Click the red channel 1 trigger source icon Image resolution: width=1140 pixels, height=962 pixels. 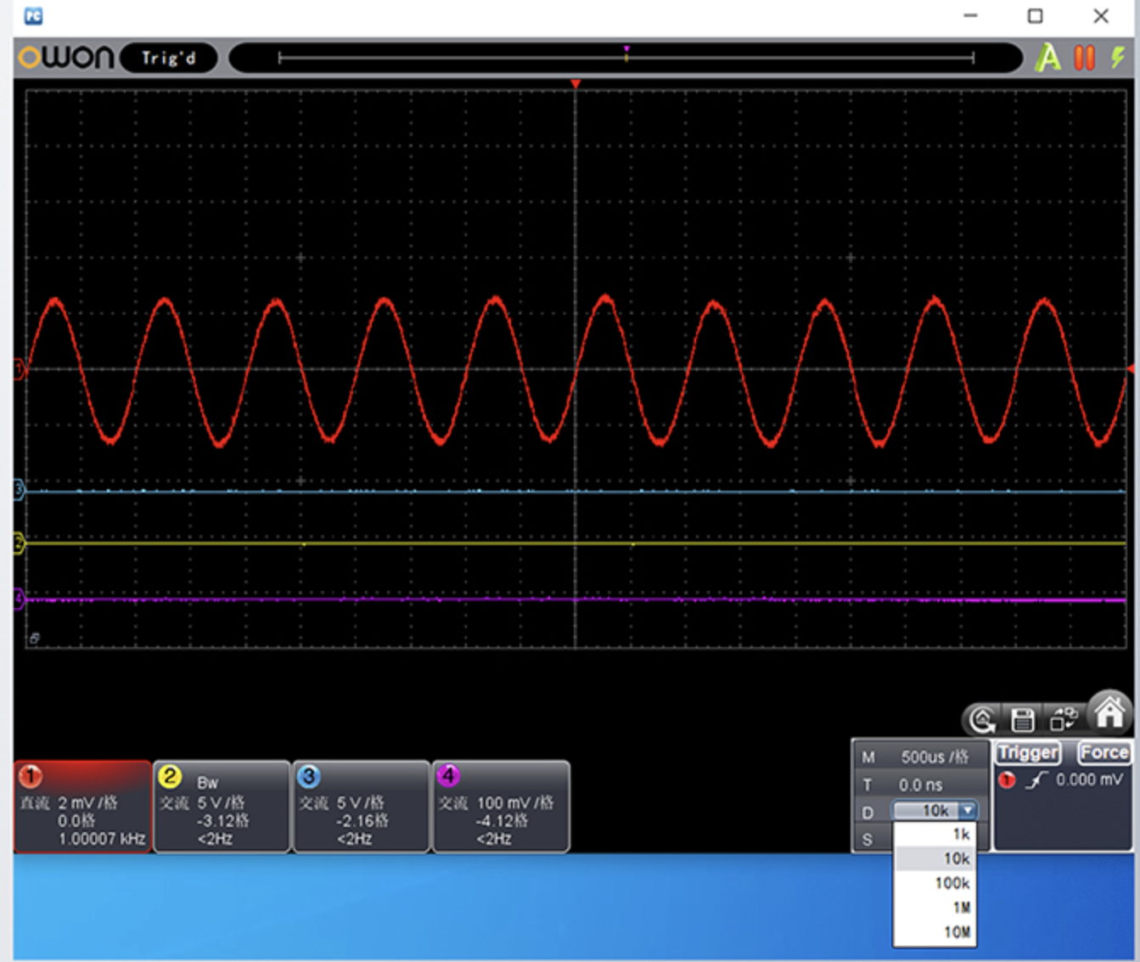click(1007, 780)
